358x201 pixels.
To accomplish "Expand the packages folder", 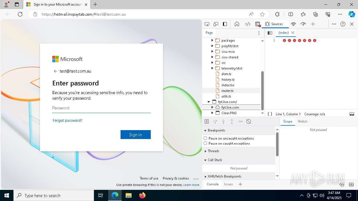I will (212, 40).
